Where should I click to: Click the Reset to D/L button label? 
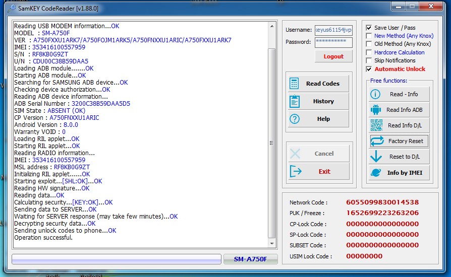(x=405, y=157)
